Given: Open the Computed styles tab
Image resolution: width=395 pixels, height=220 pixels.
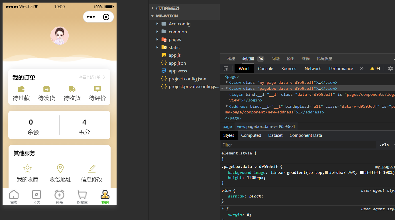Looking at the screenshot, I should click(251, 135).
